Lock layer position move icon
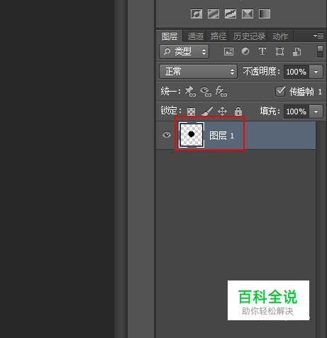 [222, 111]
